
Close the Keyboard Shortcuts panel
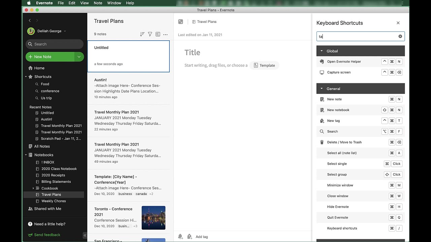point(398,23)
